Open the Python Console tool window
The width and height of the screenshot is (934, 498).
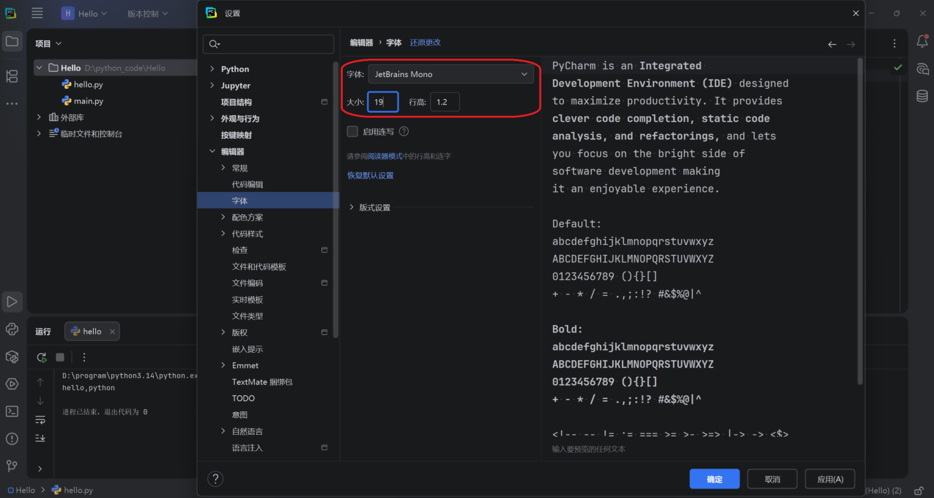point(12,329)
